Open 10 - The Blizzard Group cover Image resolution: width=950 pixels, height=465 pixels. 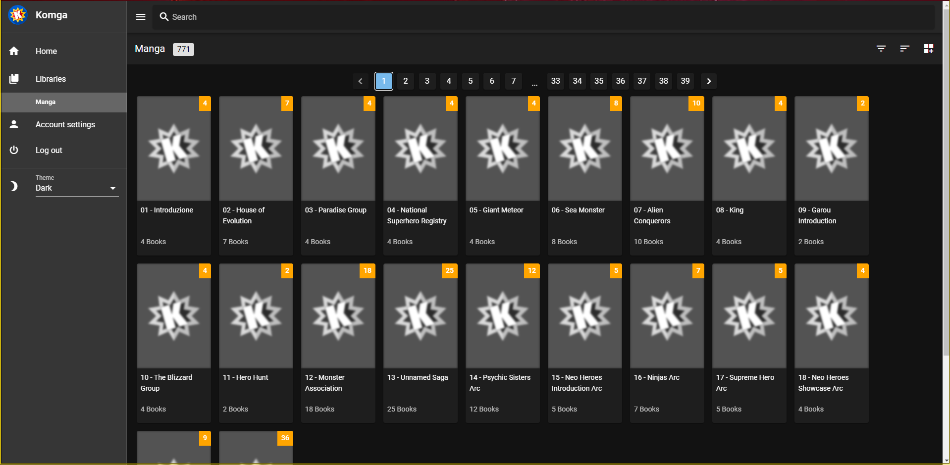174,316
